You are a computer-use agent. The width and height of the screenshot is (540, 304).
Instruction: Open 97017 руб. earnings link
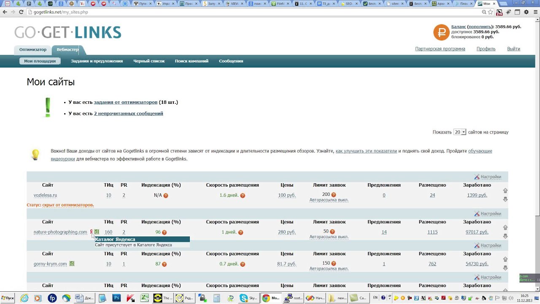tap(477, 232)
